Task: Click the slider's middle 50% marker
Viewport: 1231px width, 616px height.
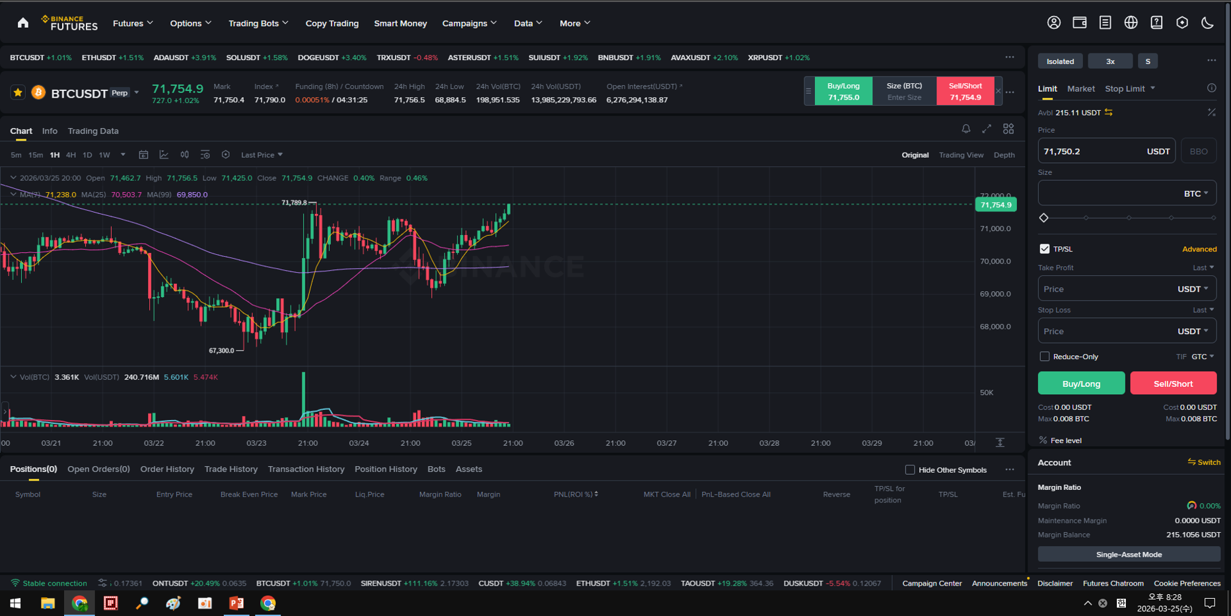Action: point(1129,218)
